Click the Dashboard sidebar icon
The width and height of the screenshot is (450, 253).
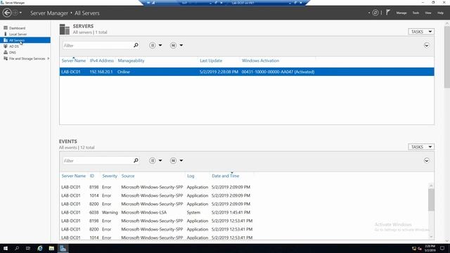[x=6, y=28]
